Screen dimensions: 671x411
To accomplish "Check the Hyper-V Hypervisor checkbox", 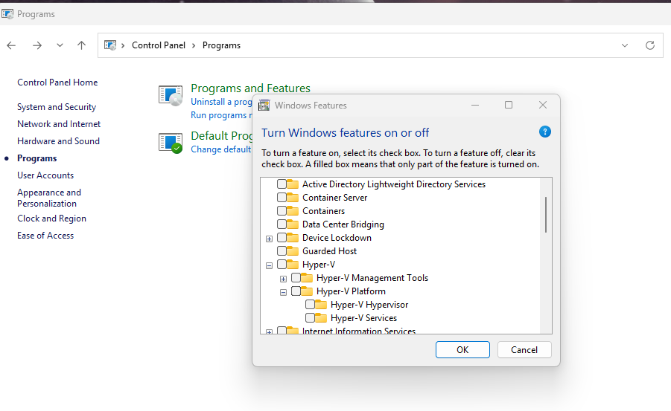I will 310,305.
